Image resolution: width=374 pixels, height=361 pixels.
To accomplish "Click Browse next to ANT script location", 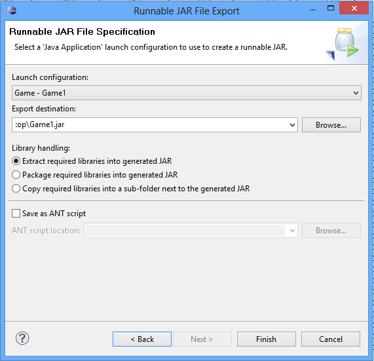I will 331,231.
